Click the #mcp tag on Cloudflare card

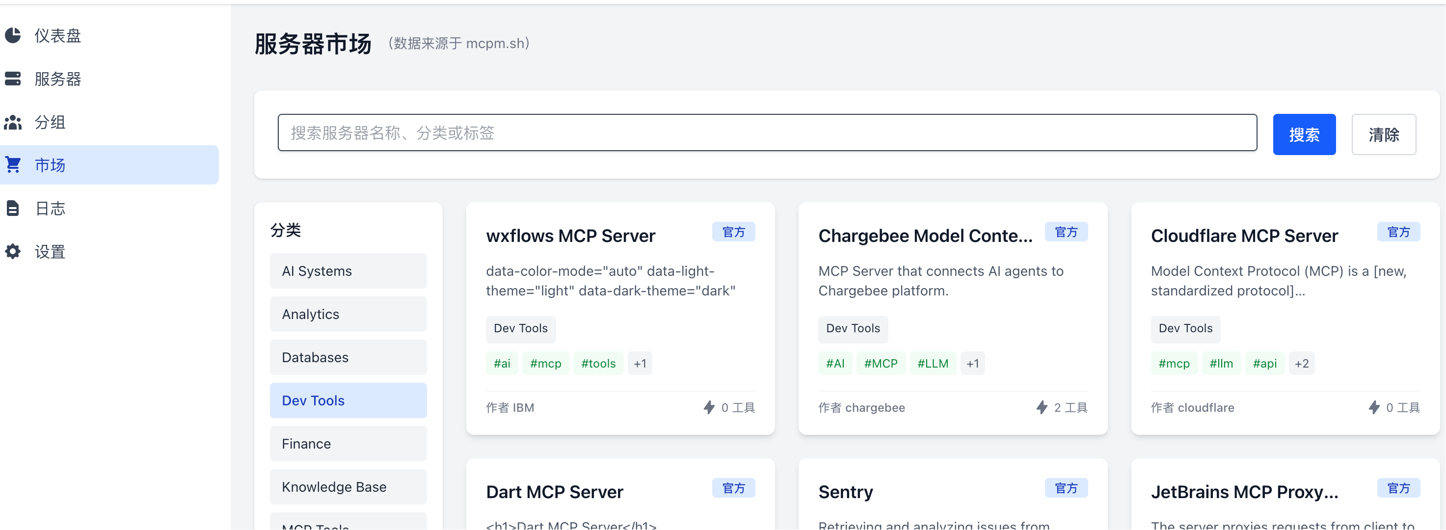[x=1174, y=364]
